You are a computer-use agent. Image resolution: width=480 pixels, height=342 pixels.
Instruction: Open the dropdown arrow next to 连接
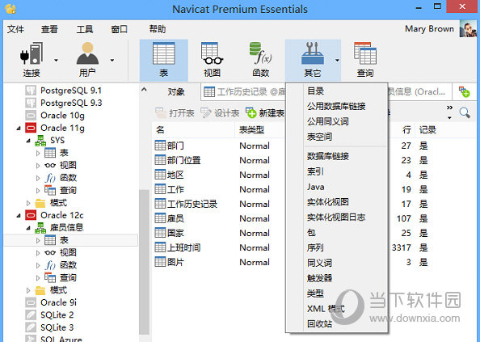point(56,61)
